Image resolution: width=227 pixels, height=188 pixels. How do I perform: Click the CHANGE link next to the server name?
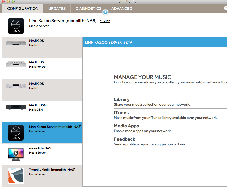[x=105, y=21]
